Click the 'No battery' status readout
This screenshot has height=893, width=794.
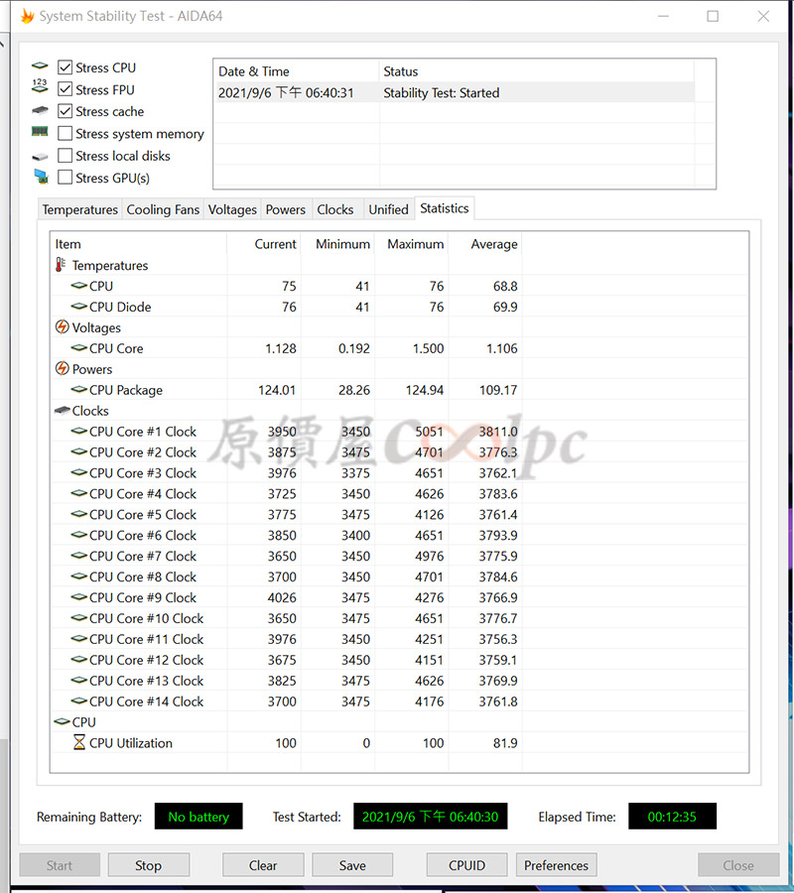(198, 817)
